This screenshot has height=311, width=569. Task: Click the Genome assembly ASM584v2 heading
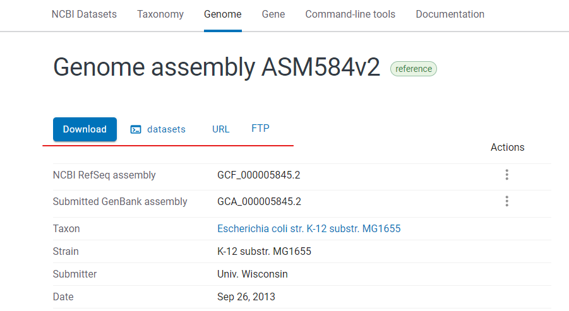(x=217, y=67)
